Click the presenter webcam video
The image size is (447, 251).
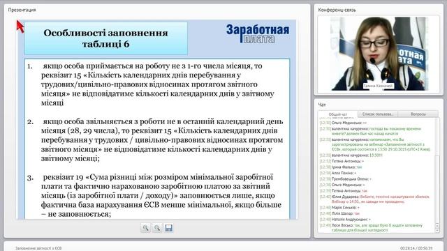(379, 54)
